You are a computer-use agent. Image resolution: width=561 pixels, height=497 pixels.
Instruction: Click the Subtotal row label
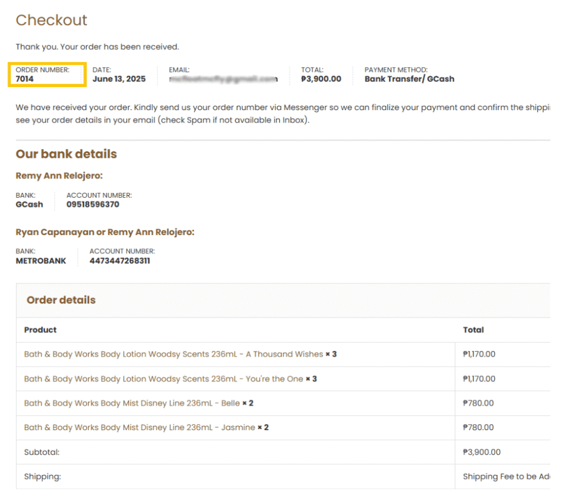tap(42, 452)
